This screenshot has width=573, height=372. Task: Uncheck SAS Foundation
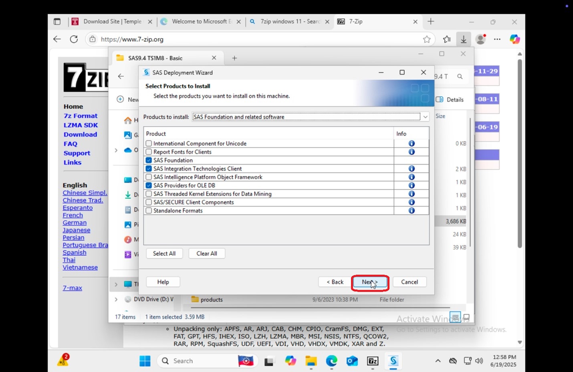click(x=149, y=160)
